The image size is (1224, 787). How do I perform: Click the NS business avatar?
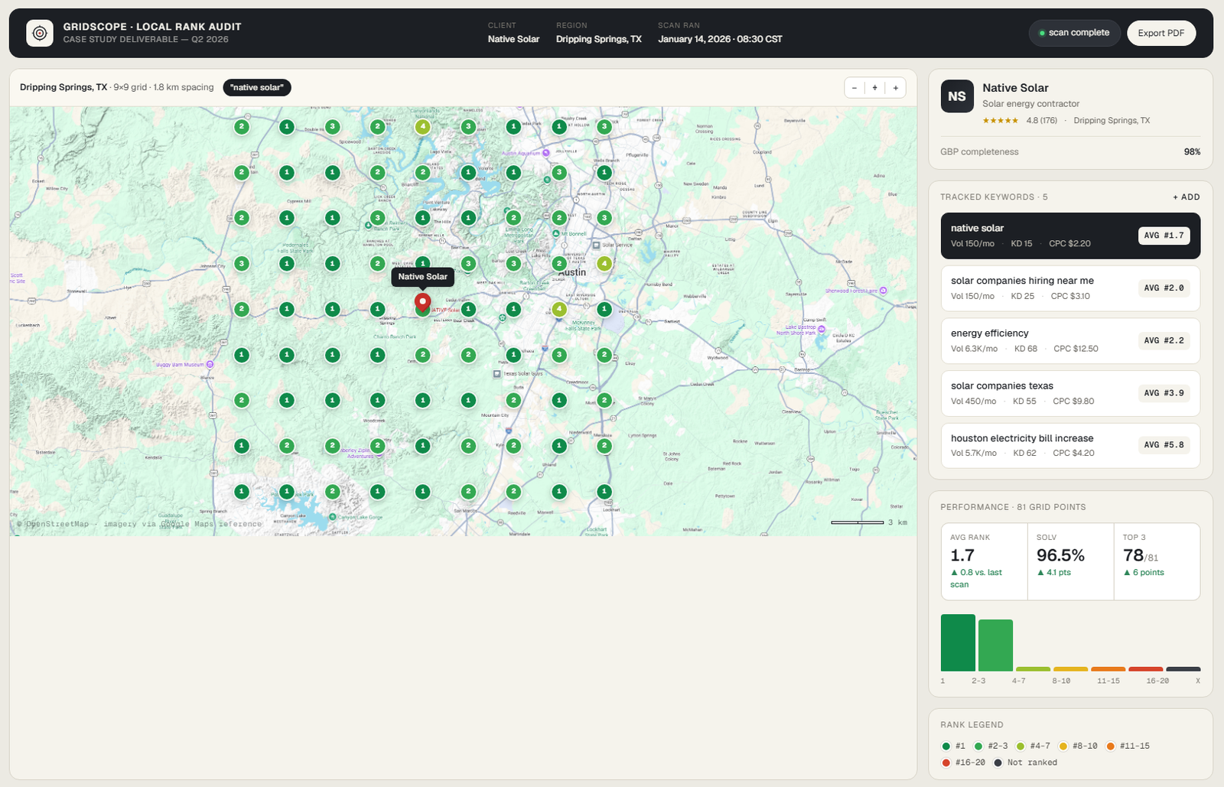tap(957, 96)
